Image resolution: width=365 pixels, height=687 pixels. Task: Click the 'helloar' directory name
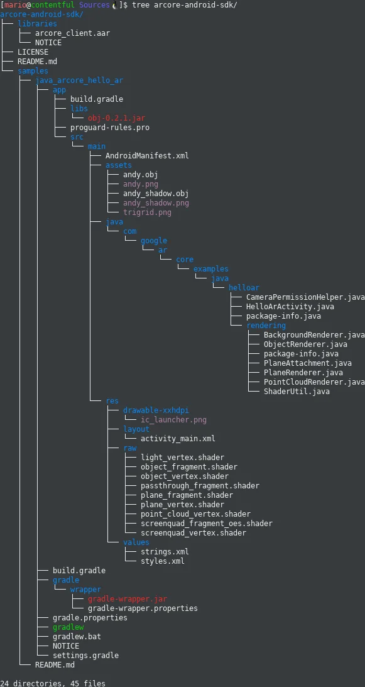[x=244, y=289]
